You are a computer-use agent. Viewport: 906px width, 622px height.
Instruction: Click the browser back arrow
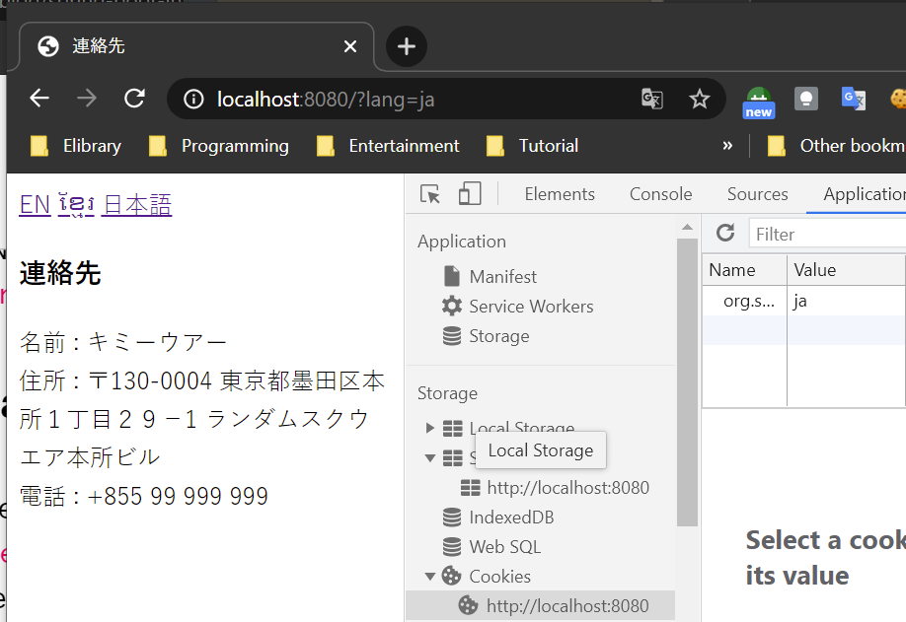pos(39,99)
